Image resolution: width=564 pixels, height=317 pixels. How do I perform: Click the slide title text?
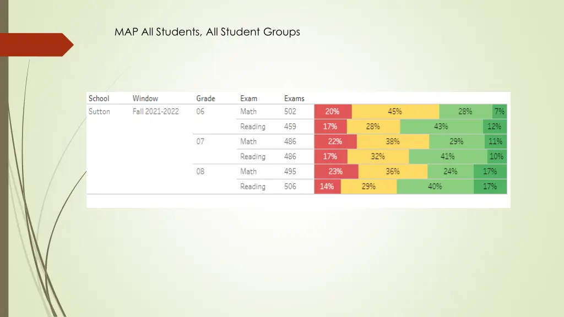point(207,32)
